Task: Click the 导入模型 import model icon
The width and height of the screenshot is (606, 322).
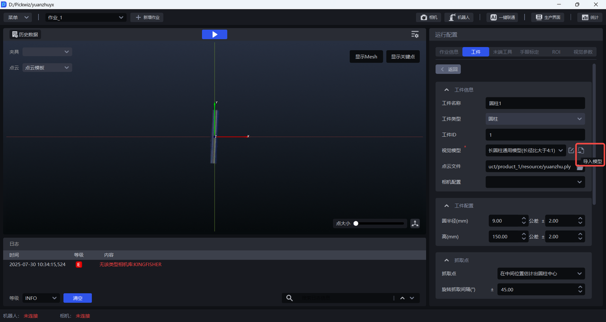Action: coord(581,151)
